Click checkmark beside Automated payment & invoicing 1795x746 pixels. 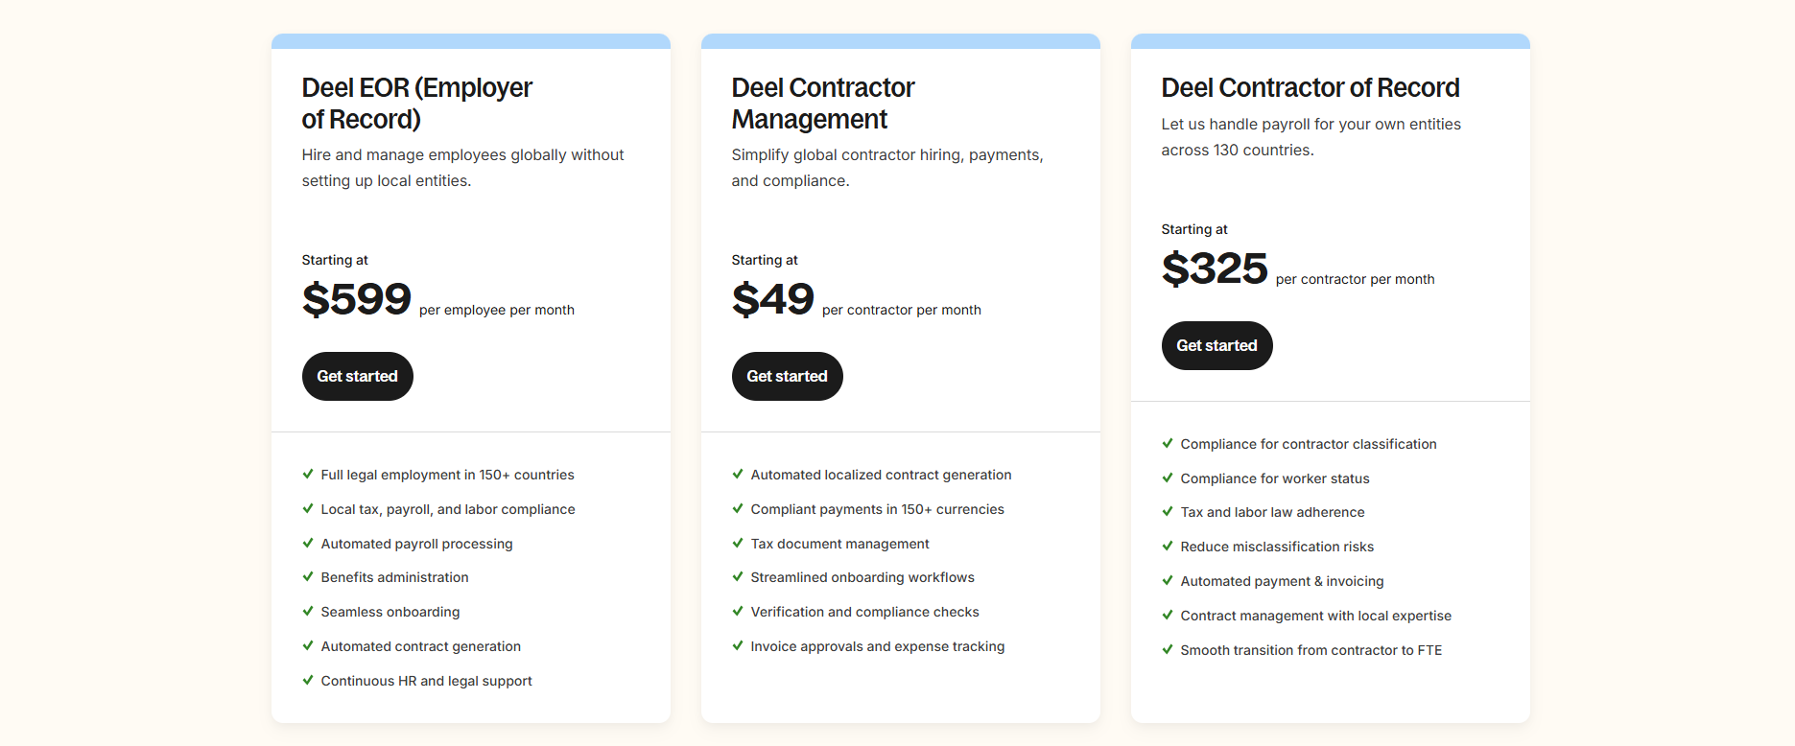click(x=1168, y=580)
